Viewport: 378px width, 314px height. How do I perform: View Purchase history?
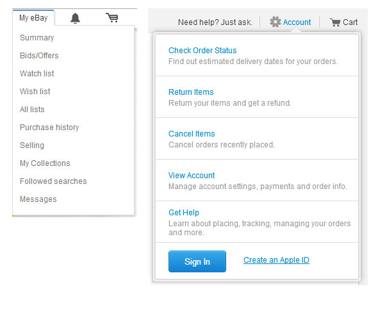coord(49,128)
